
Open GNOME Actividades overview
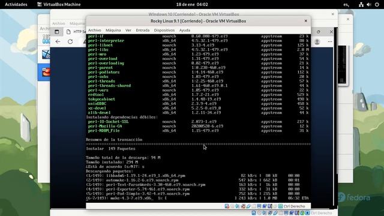[16, 4]
